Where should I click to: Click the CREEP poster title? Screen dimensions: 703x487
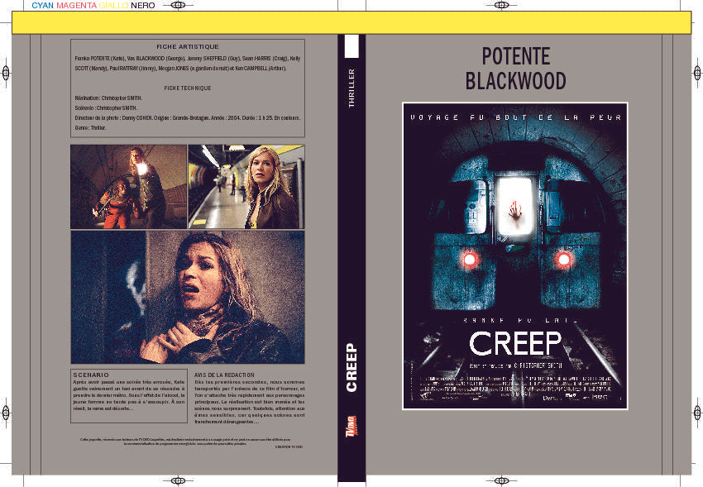coord(515,342)
